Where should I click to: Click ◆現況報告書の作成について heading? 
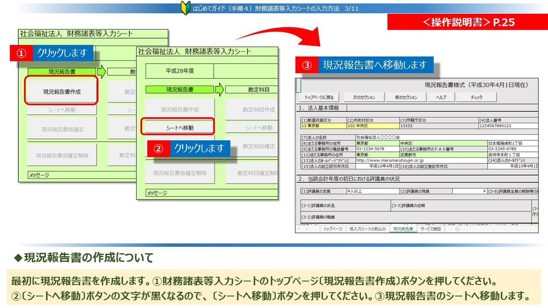pyautogui.click(x=83, y=258)
